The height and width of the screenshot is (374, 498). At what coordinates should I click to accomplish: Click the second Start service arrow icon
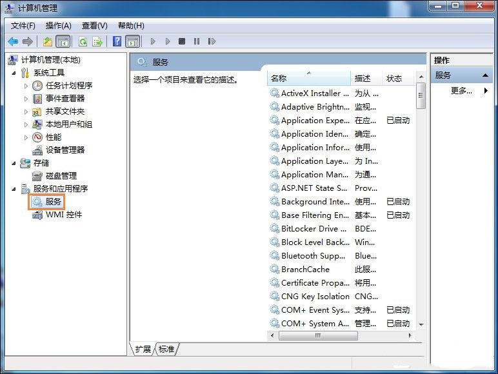coord(168,41)
